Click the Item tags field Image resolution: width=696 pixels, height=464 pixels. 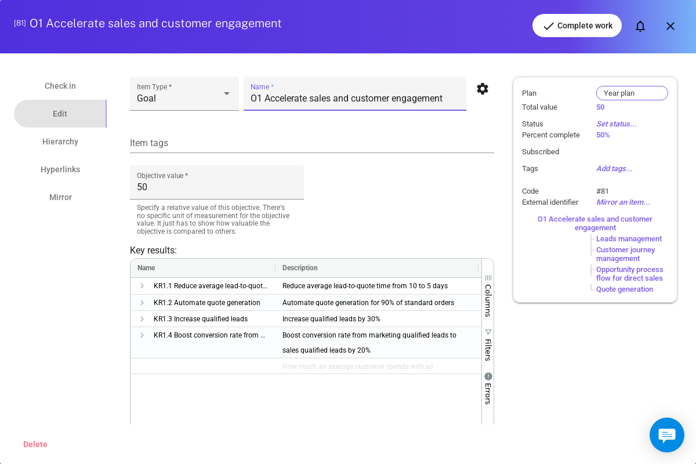click(x=312, y=143)
